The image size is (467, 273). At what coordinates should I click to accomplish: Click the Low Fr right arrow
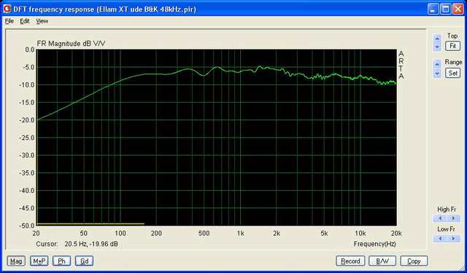[x=453, y=238]
